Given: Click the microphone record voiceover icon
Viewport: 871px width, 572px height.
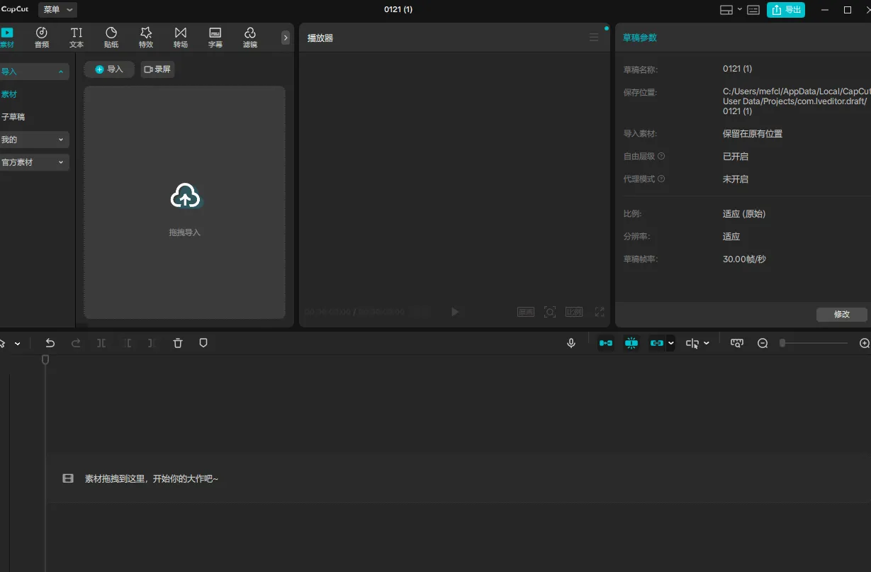Looking at the screenshot, I should pos(571,343).
